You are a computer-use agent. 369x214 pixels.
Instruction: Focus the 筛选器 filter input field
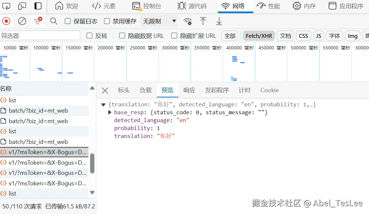pyautogui.click(x=40, y=36)
